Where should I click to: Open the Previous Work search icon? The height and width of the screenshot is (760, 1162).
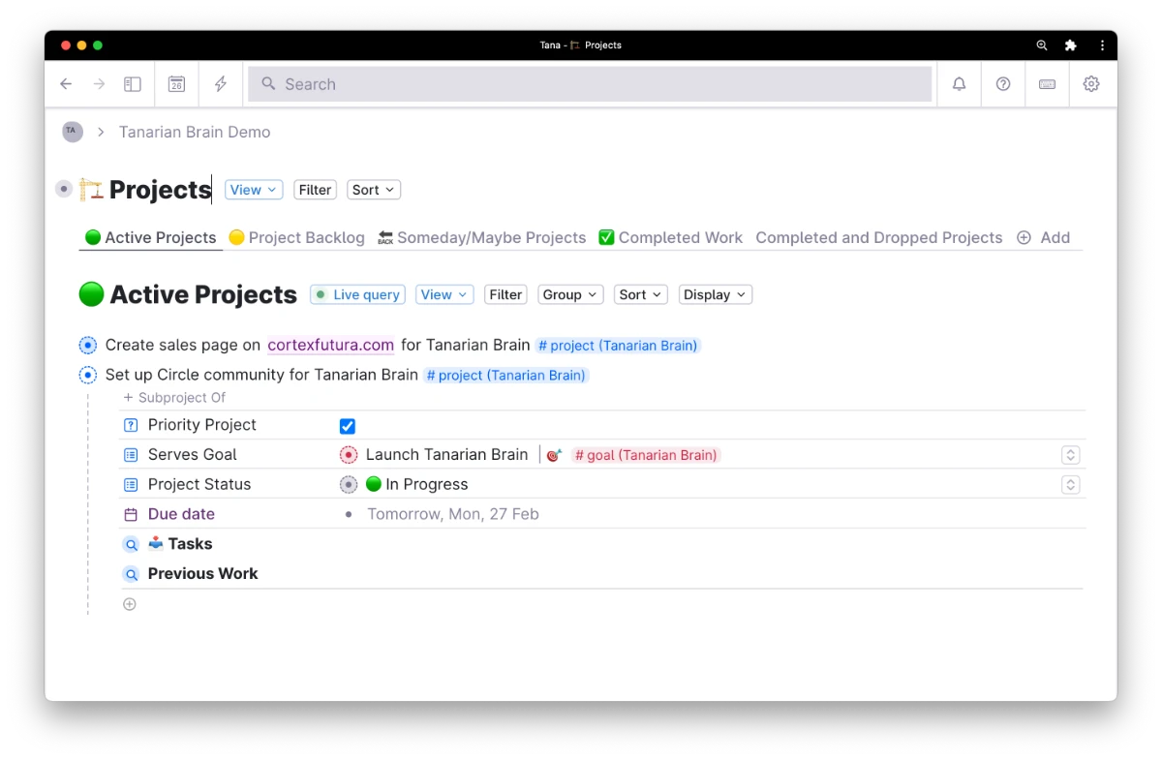click(131, 574)
